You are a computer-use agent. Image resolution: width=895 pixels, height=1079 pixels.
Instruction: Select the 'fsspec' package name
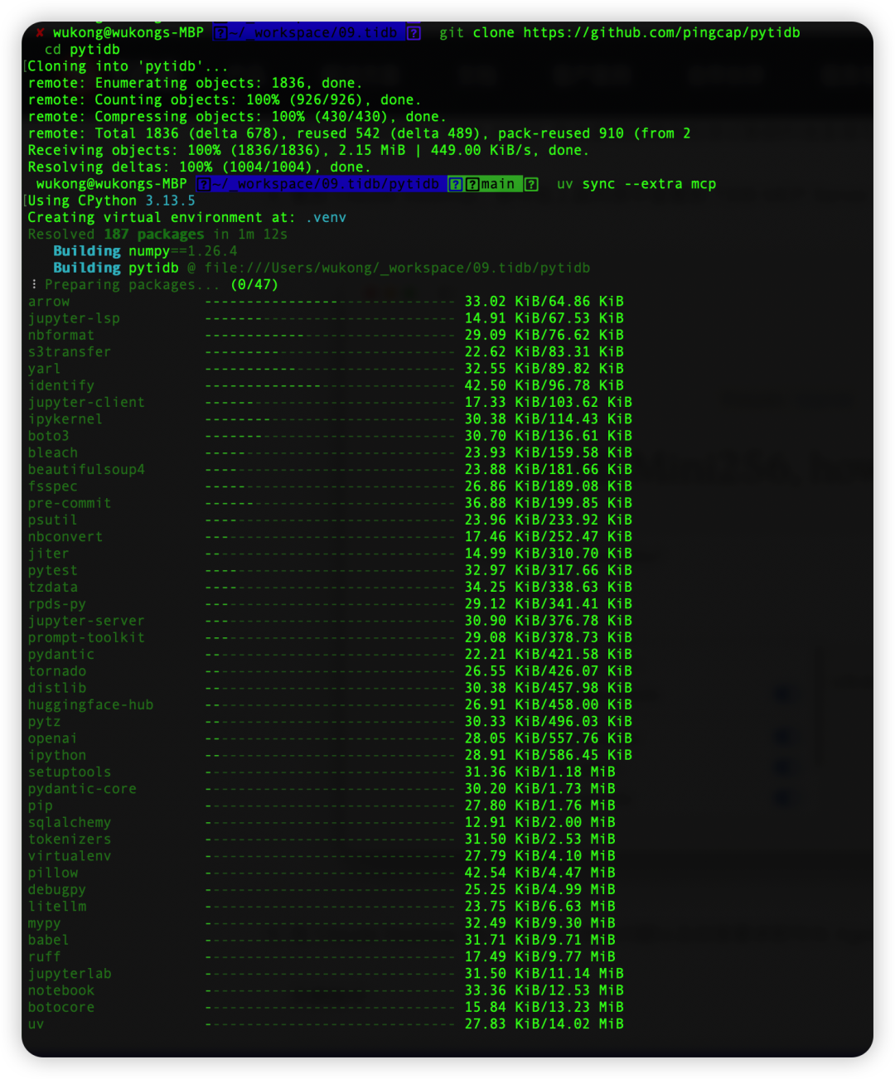[x=53, y=486]
